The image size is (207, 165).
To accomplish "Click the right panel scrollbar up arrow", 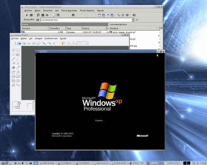I will [161, 28].
